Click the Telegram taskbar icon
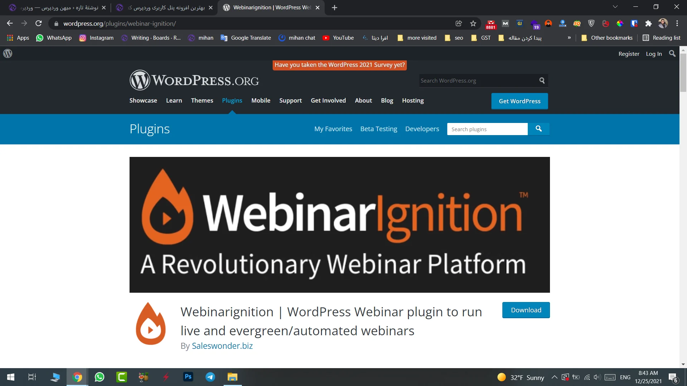 coord(210,377)
